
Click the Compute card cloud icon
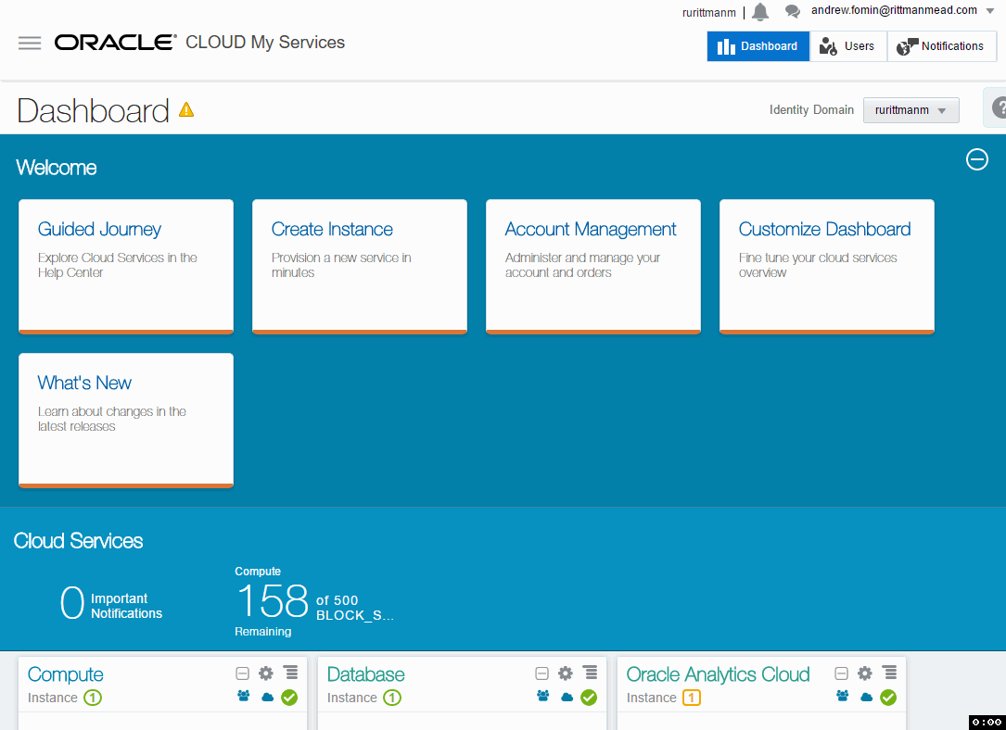click(x=268, y=697)
